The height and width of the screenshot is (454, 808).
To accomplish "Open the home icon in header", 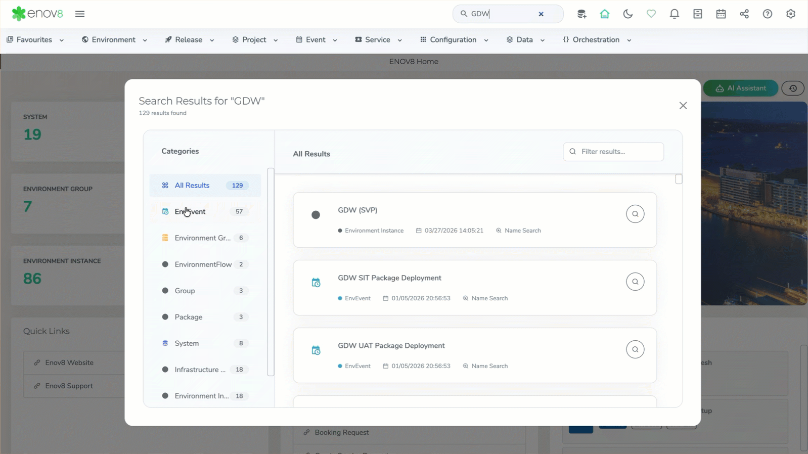I will coord(604,14).
